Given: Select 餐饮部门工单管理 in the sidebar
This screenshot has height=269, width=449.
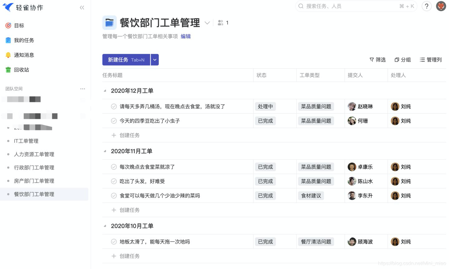Looking at the screenshot, I should [x=34, y=194].
